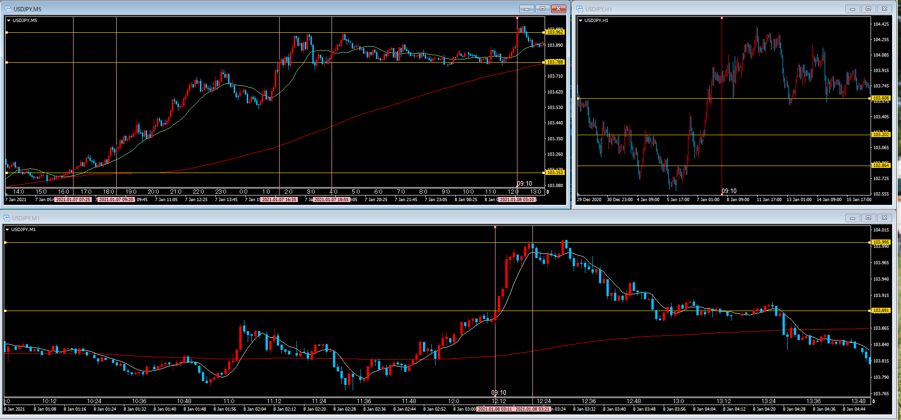
Task: Close the USDJPY,H1 chart window
Action: [x=884, y=9]
